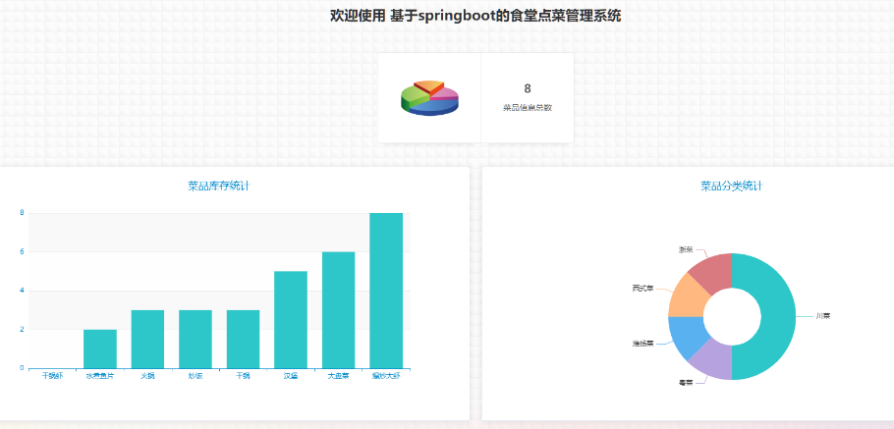Click the 欢迎使用 page heading
The width and height of the screenshot is (894, 429).
475,16
